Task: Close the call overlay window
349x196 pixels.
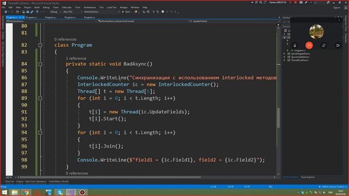Action: point(339,20)
